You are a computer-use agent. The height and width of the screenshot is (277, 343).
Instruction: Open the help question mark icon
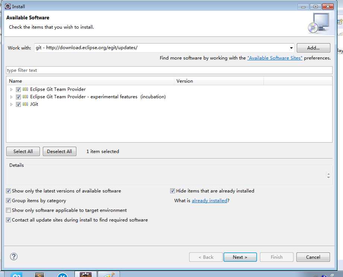point(14,257)
